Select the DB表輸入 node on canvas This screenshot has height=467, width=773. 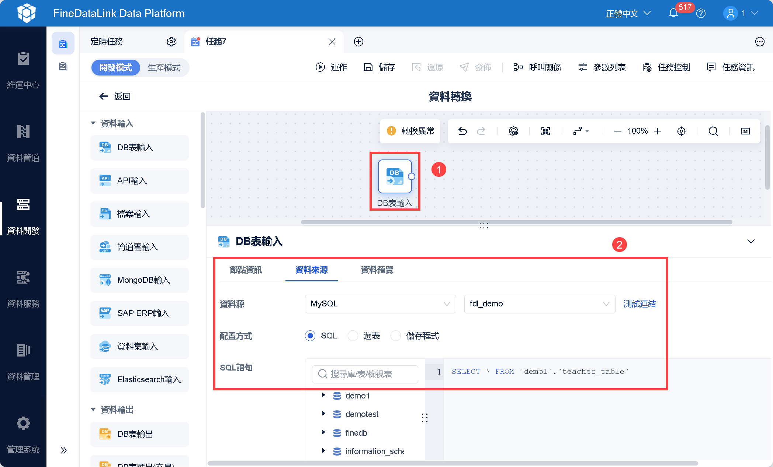[395, 176]
